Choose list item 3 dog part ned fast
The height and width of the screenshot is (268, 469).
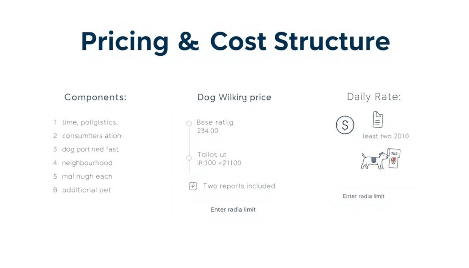click(90, 149)
